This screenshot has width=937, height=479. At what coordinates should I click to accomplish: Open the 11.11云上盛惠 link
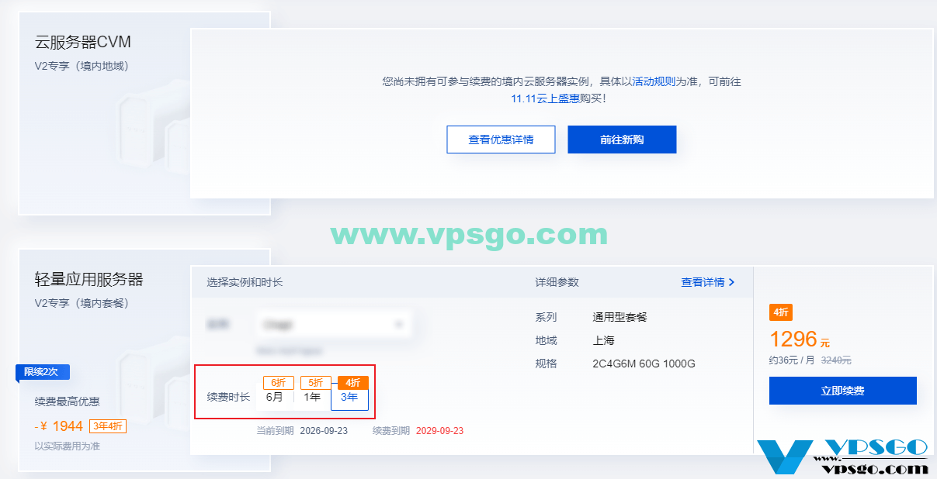(x=545, y=98)
